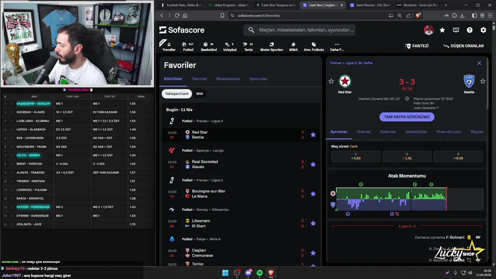Image resolution: width=496 pixels, height=279 pixels.
Task: Click Sofascore logo
Action: tap(182, 30)
